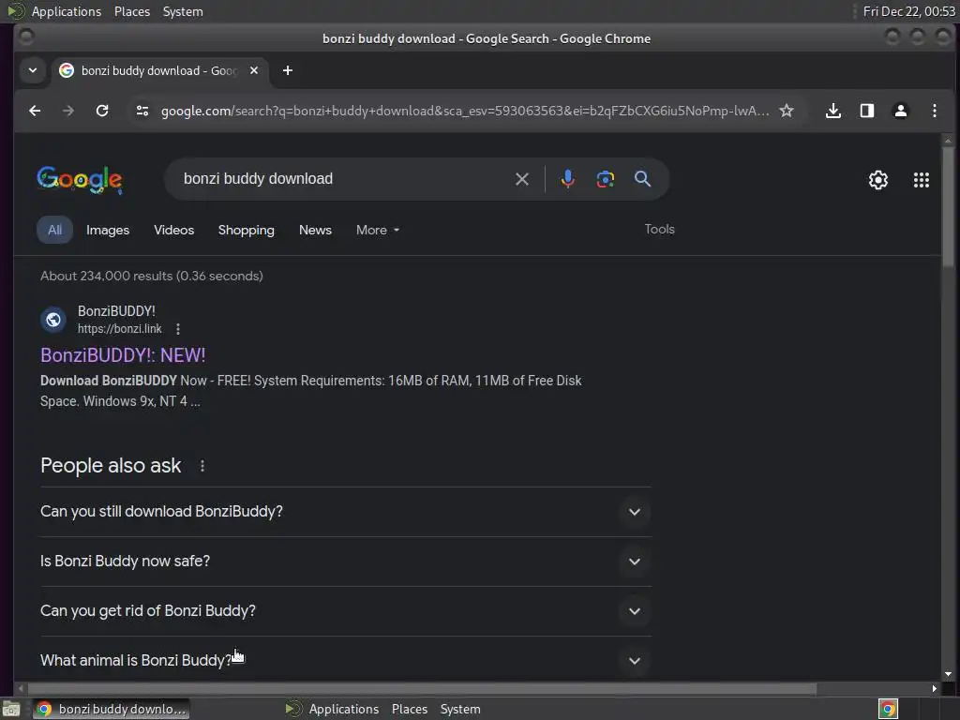
Task: Go back using Chrome's back arrow
Action: (x=35, y=111)
